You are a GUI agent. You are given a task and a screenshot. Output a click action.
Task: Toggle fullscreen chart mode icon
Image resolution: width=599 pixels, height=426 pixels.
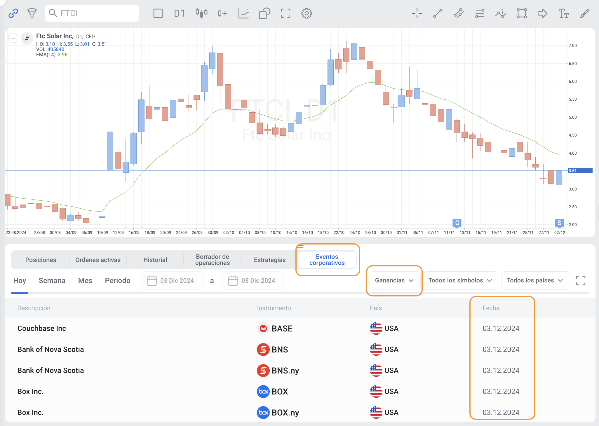[x=285, y=13]
